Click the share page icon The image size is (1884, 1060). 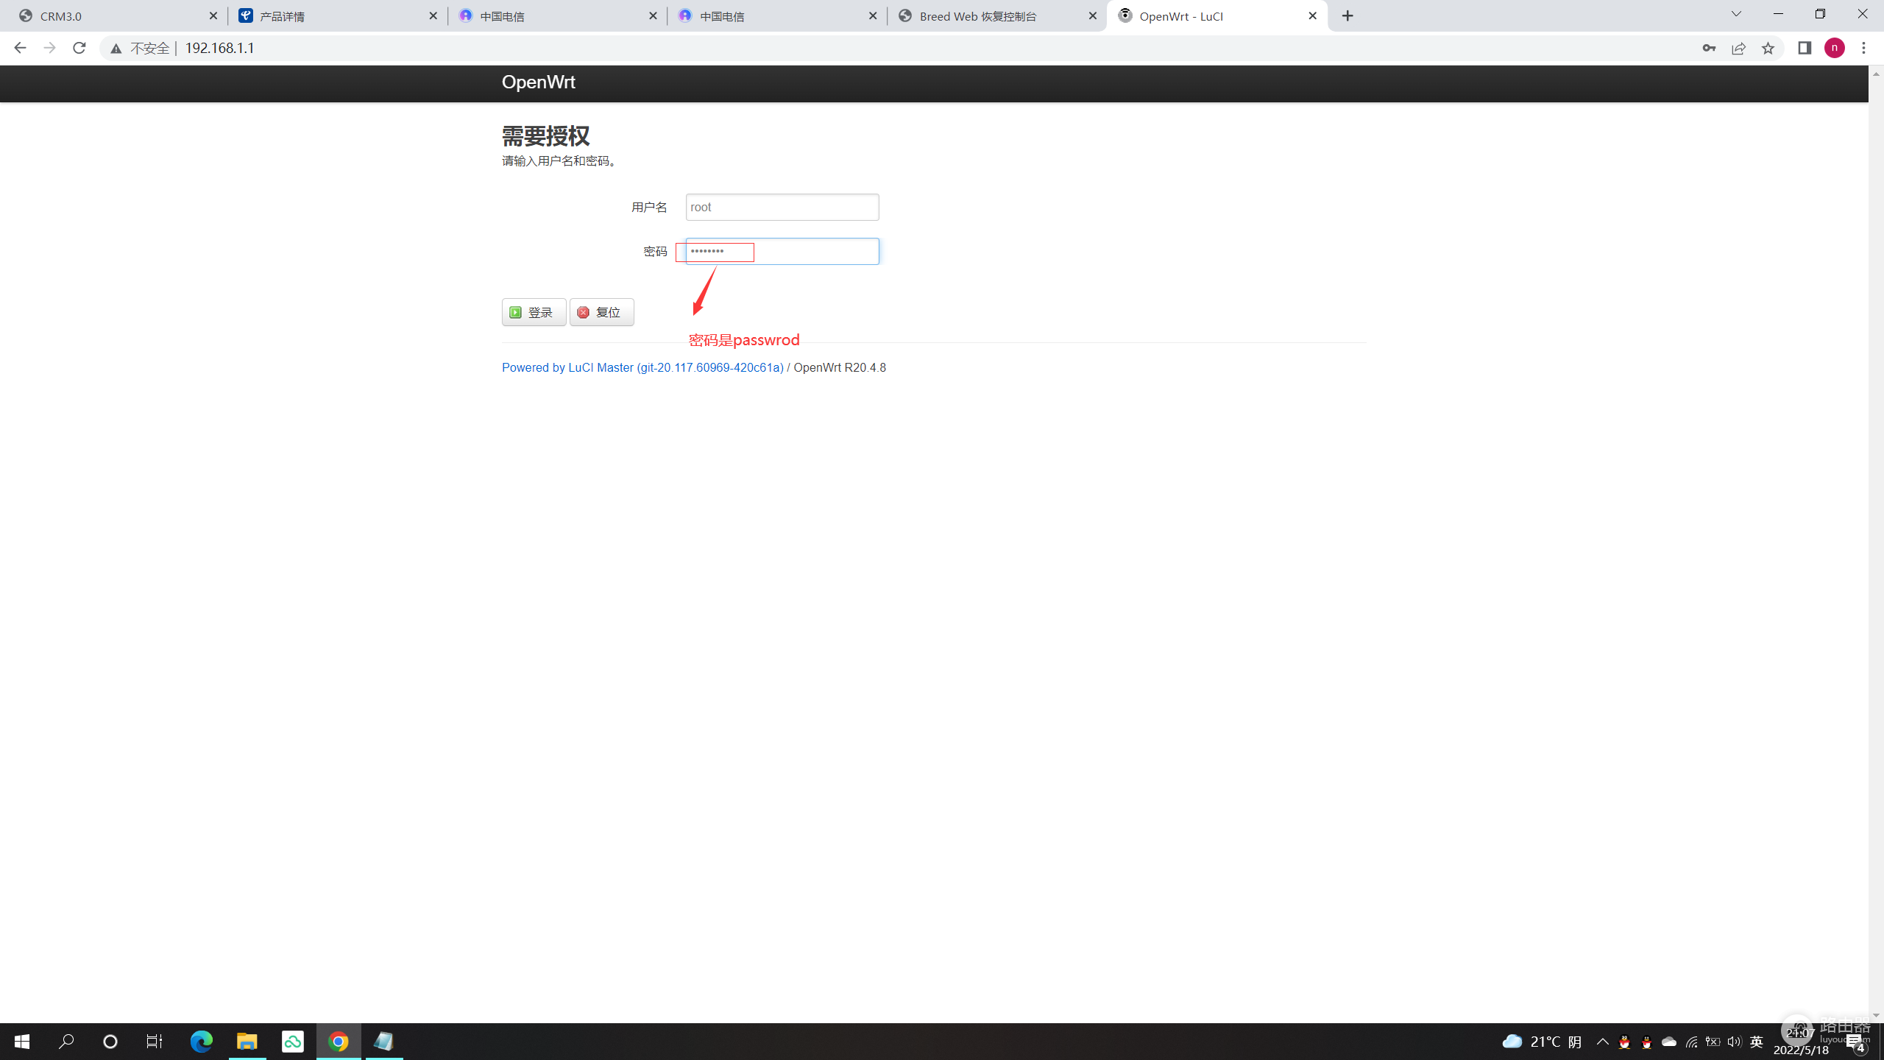(x=1738, y=48)
